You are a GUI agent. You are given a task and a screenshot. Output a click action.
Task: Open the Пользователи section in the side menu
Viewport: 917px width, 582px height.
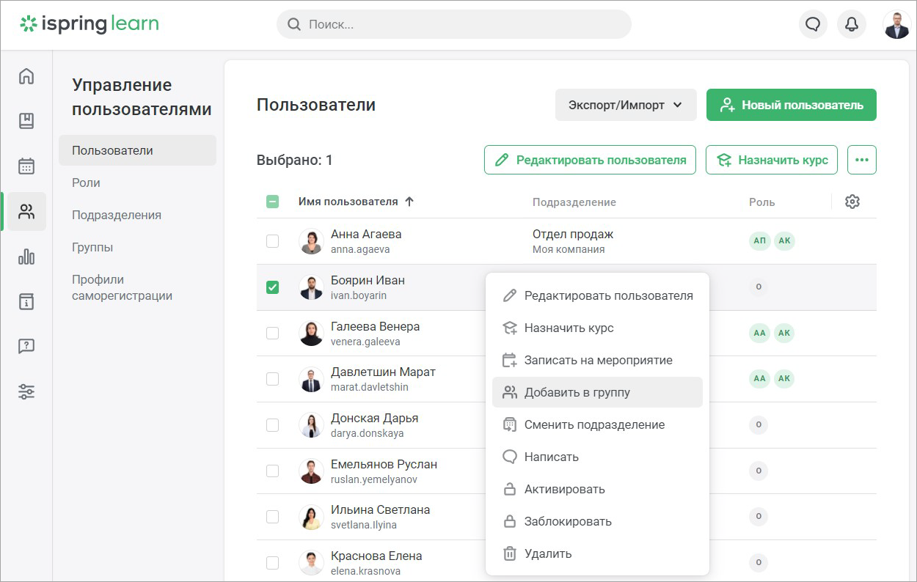[x=137, y=150]
